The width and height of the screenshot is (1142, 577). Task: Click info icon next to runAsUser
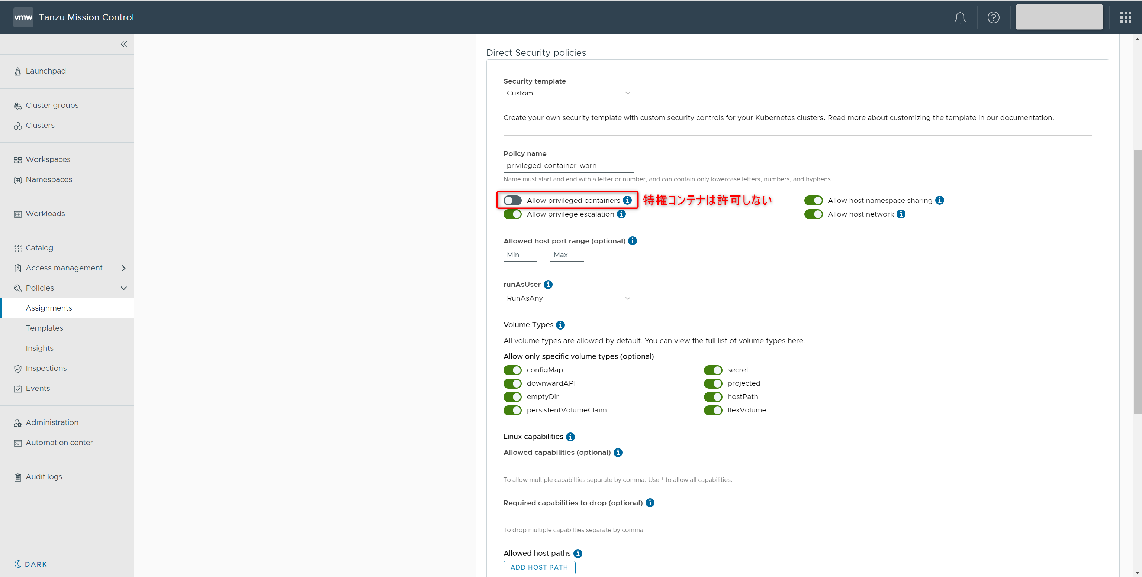548,284
